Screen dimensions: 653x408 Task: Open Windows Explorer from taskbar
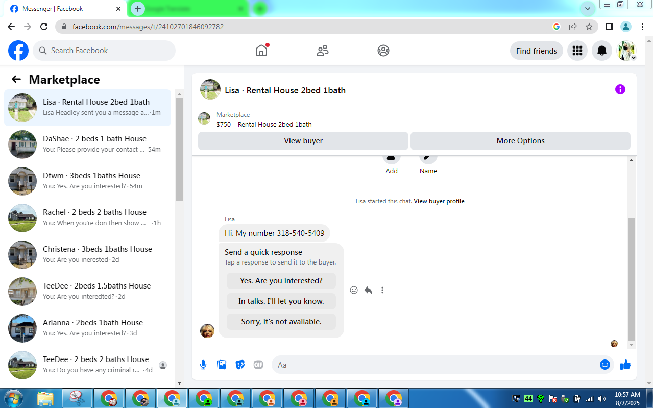coord(45,398)
